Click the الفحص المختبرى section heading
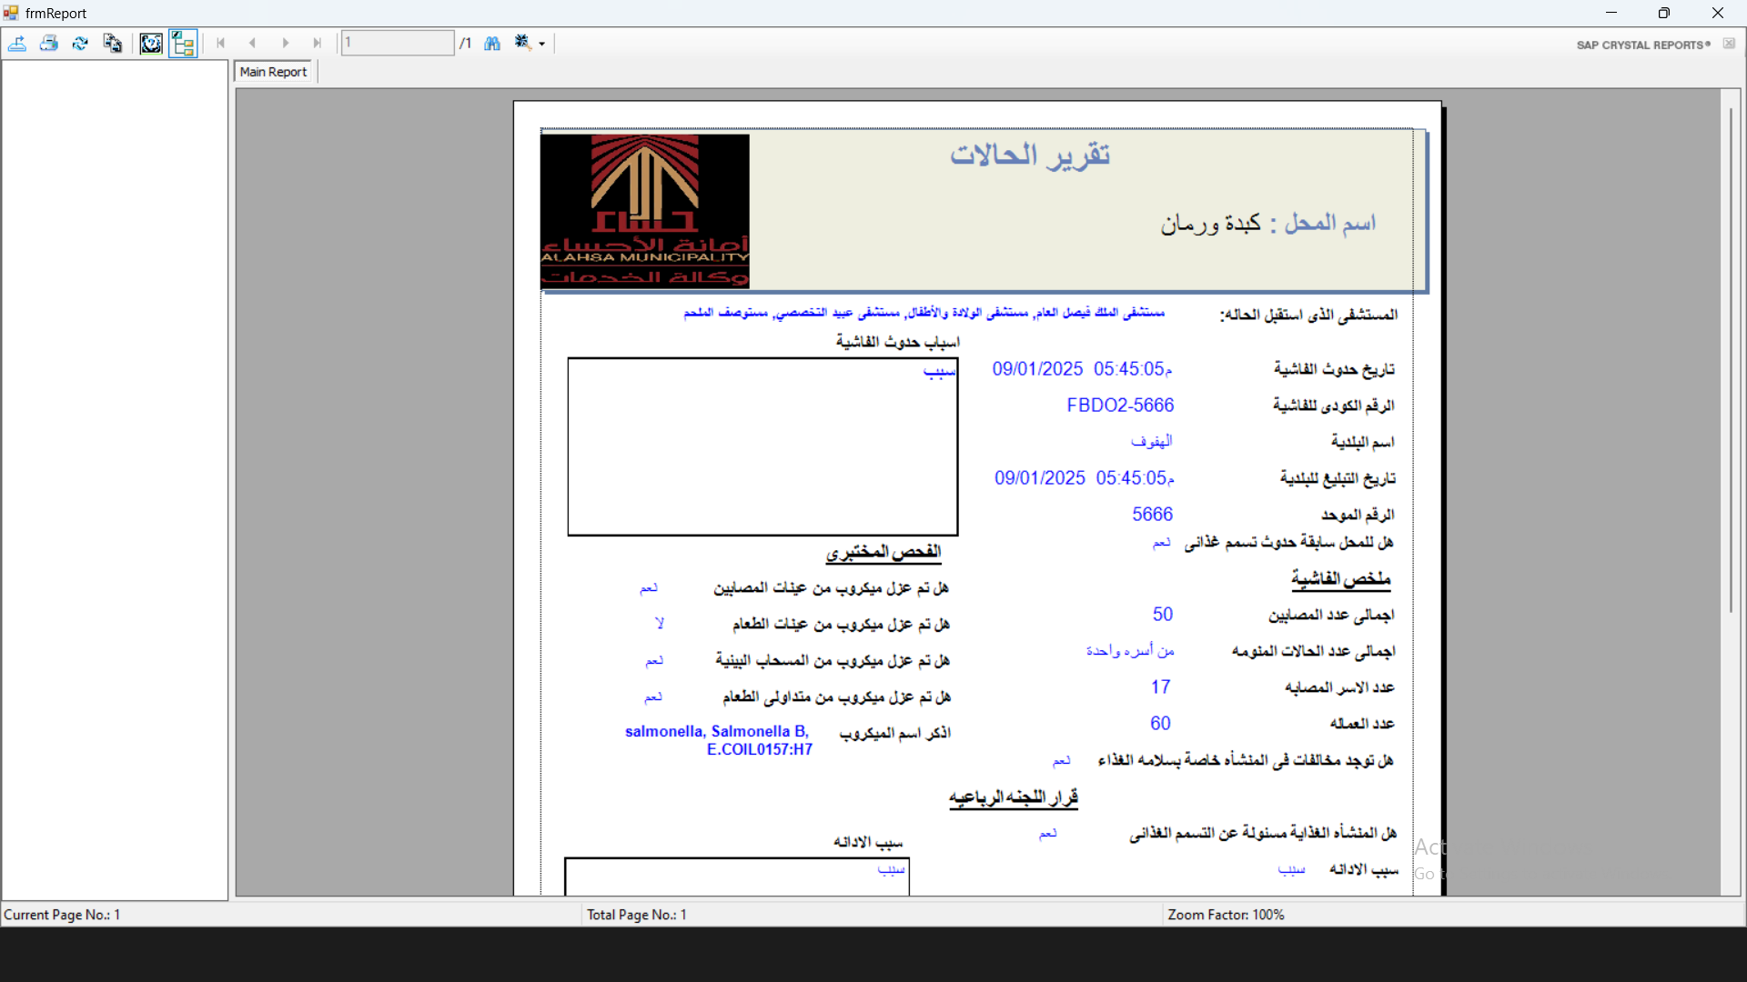Viewport: 1747px width, 982px height. 884,552
